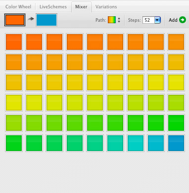This screenshot has height=193, width=189.
Task: Select the orange start color swatch
Action: click(x=15, y=20)
